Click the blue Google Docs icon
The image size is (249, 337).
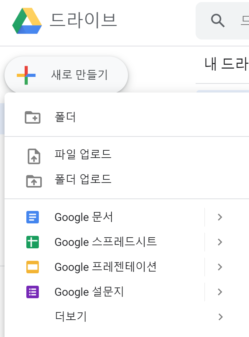(33, 217)
